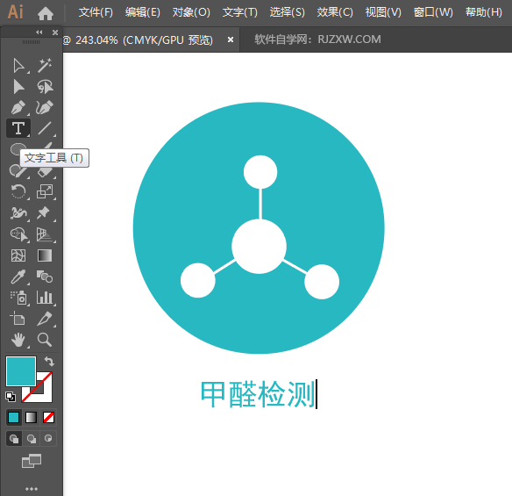
Task: Select the Shaper pencil tool
Action: pyautogui.click(x=18, y=171)
